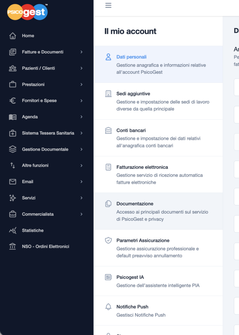This screenshot has height=335, width=239.
Task: Click the NSO bank building icon
Action: [x=13, y=247]
